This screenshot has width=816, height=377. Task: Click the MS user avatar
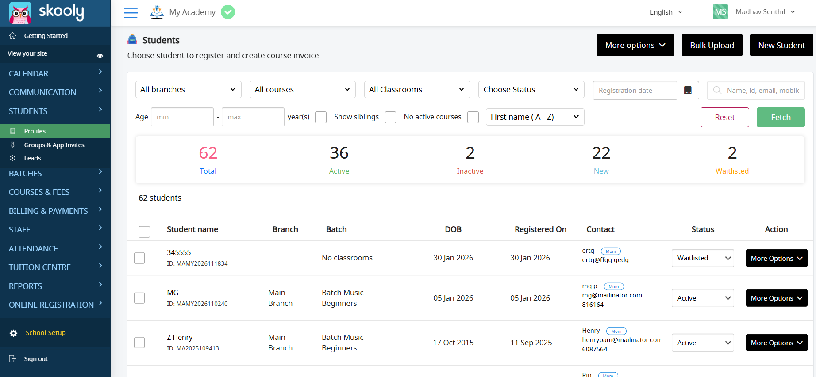720,12
